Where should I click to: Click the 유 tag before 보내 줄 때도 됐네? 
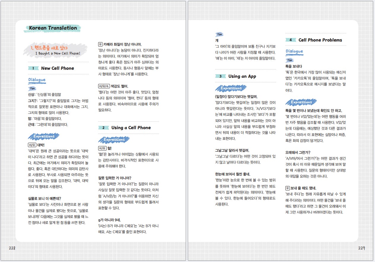pos(287,188)
